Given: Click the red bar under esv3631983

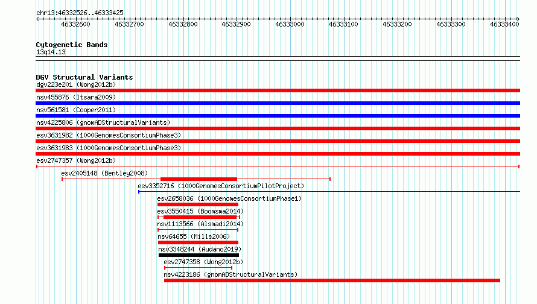Looking at the screenshot, I should coord(278,154).
